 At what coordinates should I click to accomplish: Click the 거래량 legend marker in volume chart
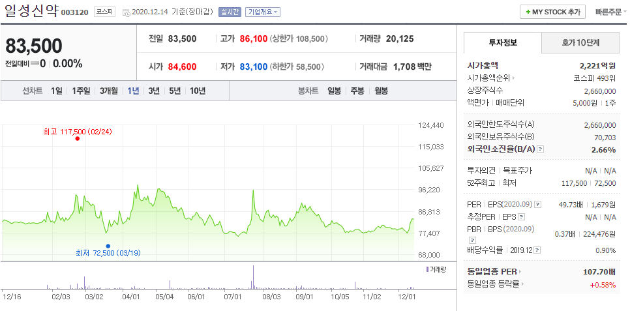(x=428, y=269)
